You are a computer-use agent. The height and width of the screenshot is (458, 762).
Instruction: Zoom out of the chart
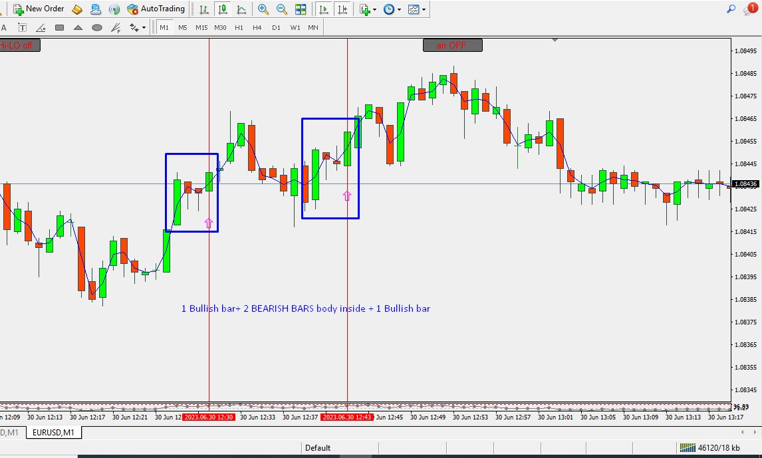[x=281, y=9]
